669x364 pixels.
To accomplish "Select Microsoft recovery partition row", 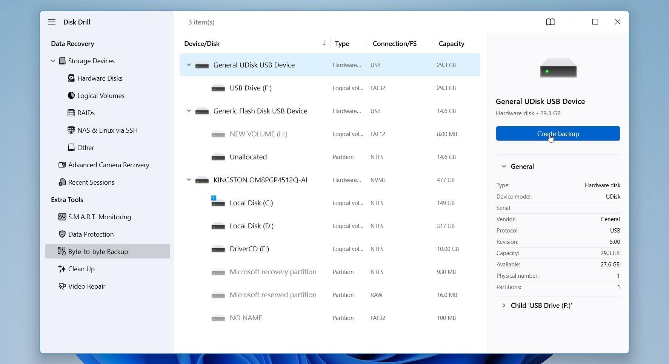I will 330,272.
